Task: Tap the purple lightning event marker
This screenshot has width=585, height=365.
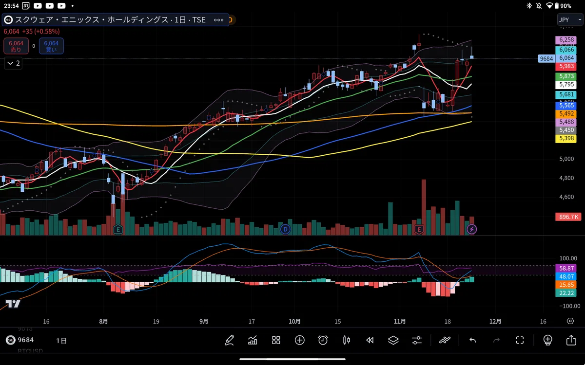Action: coord(471,229)
